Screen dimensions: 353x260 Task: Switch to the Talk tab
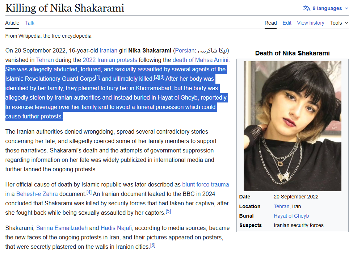(29, 23)
